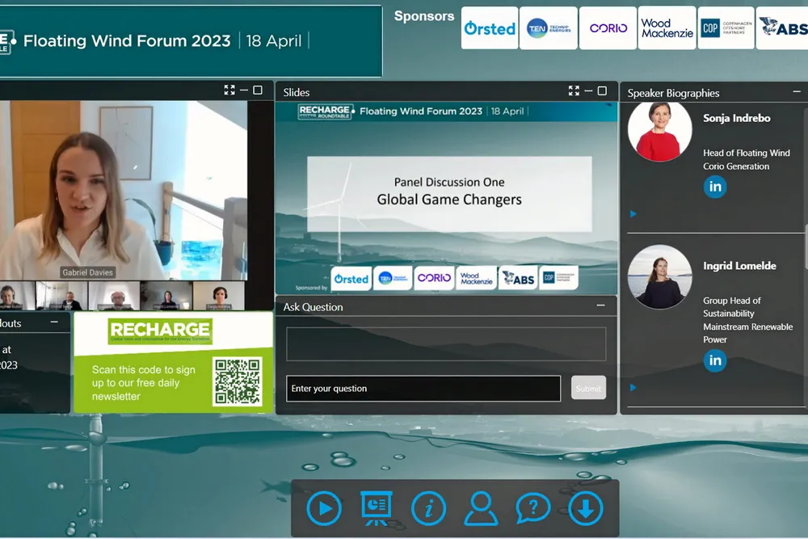Collapse the Ask Question panel
The height and width of the screenshot is (539, 808).
(x=600, y=305)
